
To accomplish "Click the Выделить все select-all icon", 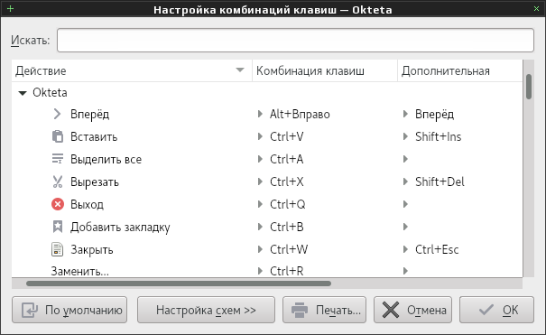I will click(x=58, y=159).
